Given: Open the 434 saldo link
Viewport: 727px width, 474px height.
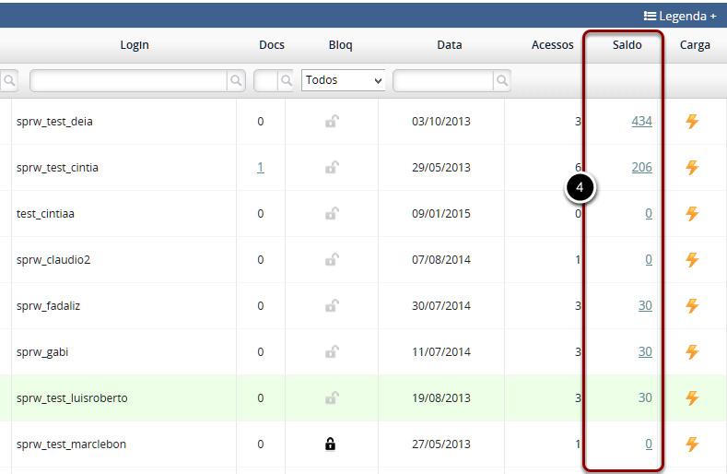Looking at the screenshot, I should [641, 122].
